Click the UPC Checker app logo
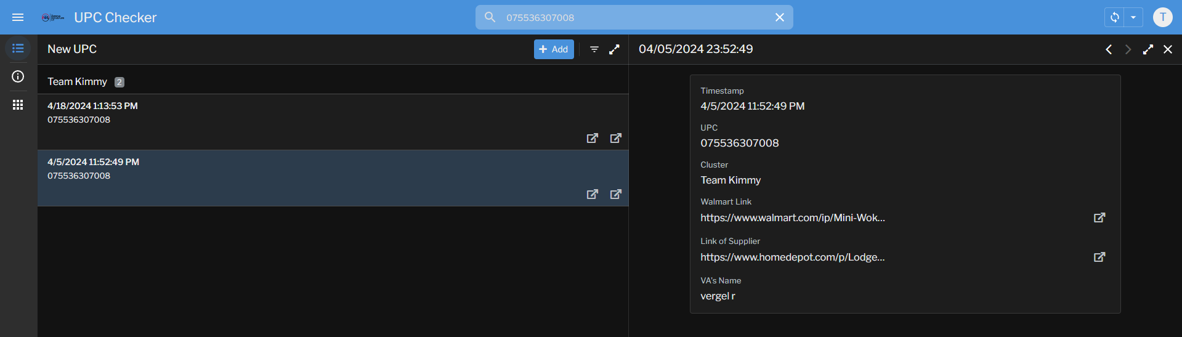Image resolution: width=1182 pixels, height=337 pixels. click(52, 17)
